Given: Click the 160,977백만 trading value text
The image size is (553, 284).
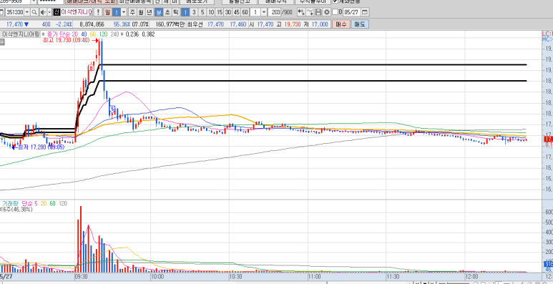Looking at the screenshot, I should point(170,24).
